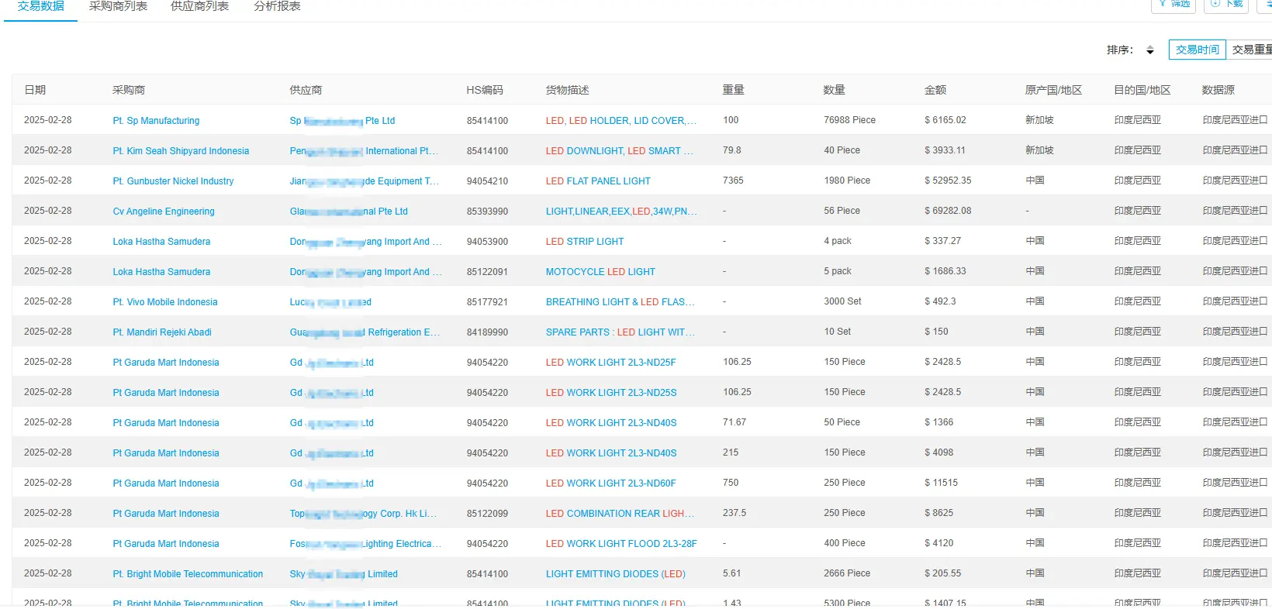
Task: Click the partially visible rightmost toolbar button
Action: pos(1267,5)
